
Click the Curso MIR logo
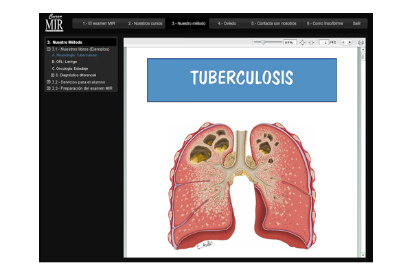click(x=54, y=23)
